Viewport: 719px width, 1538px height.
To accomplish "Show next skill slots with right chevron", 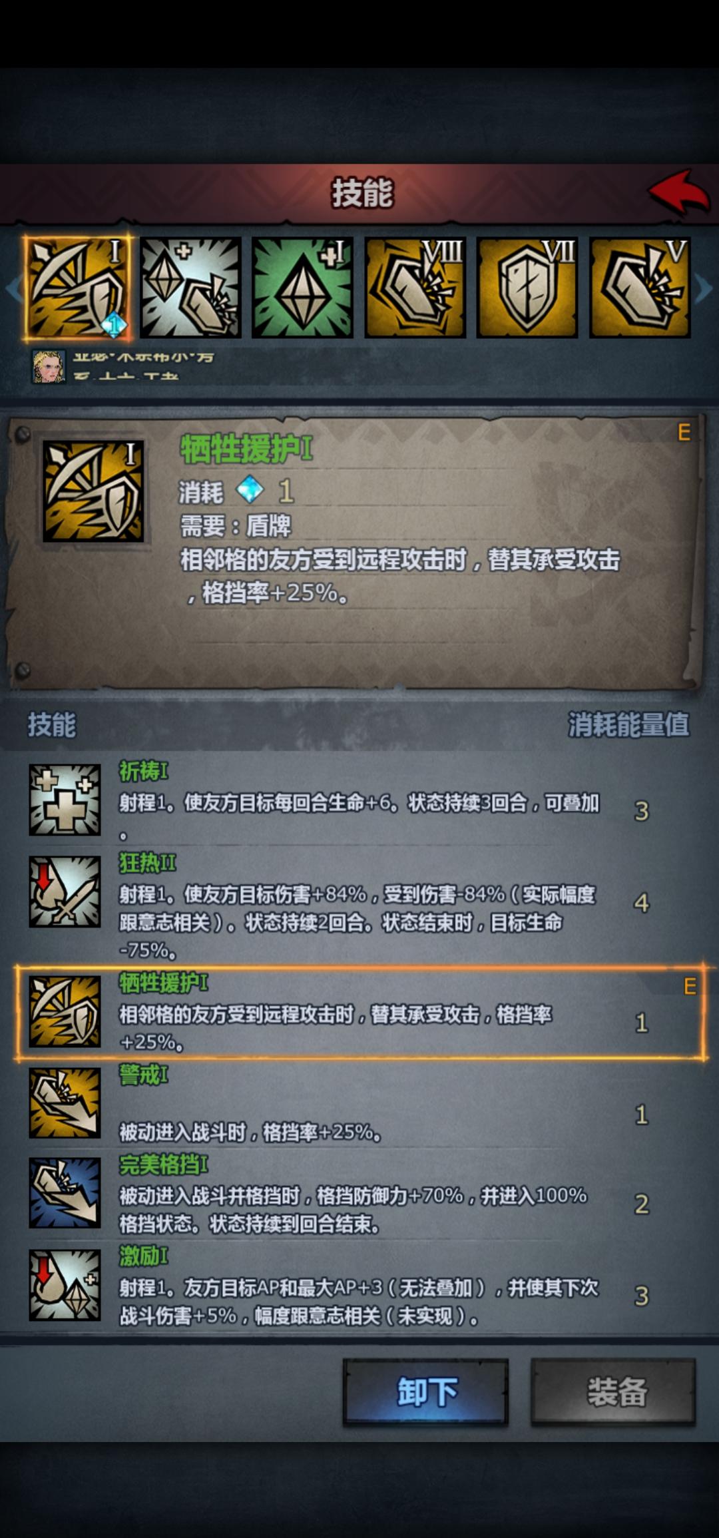I will click(x=704, y=289).
